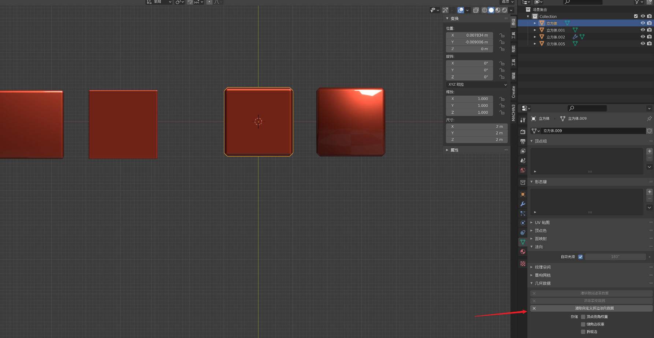Image resolution: width=654 pixels, height=338 pixels.
Task: Open the XYZ 欧拉 rotation mode dropdown
Action: pos(477,84)
